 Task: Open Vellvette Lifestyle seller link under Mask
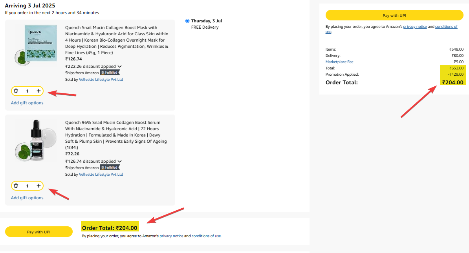click(x=101, y=80)
